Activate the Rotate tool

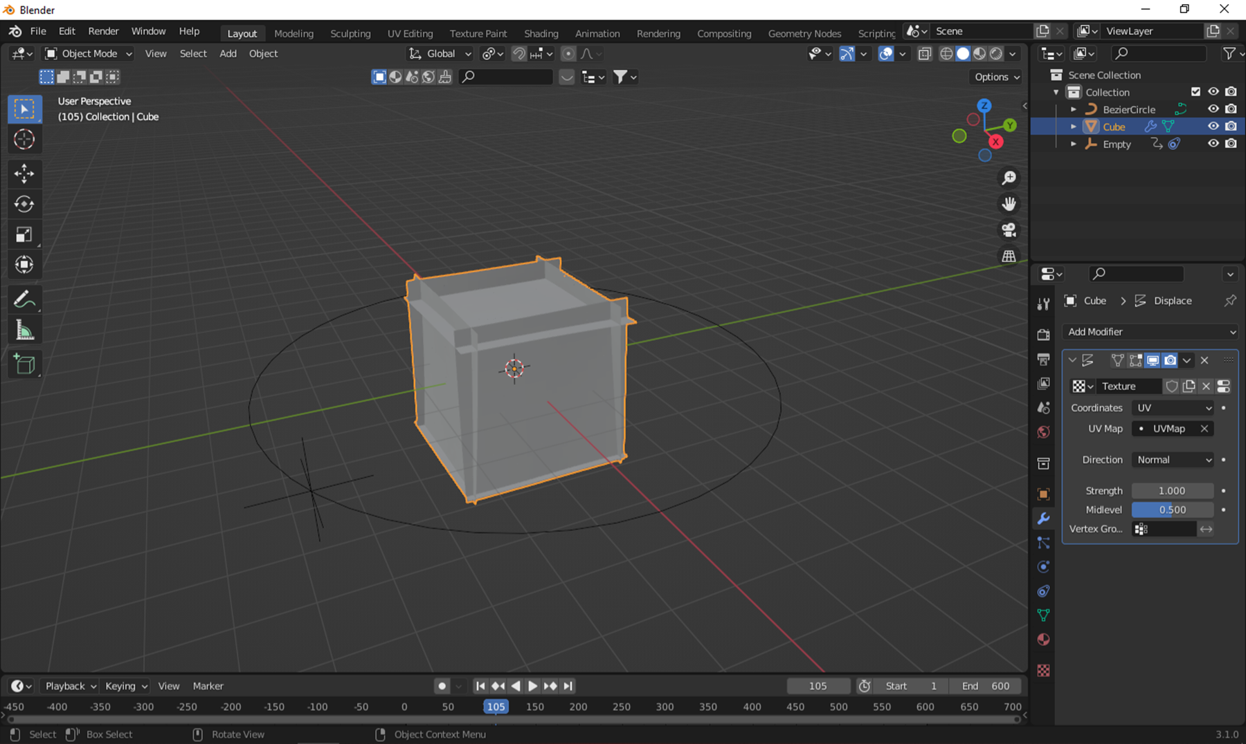(x=24, y=204)
